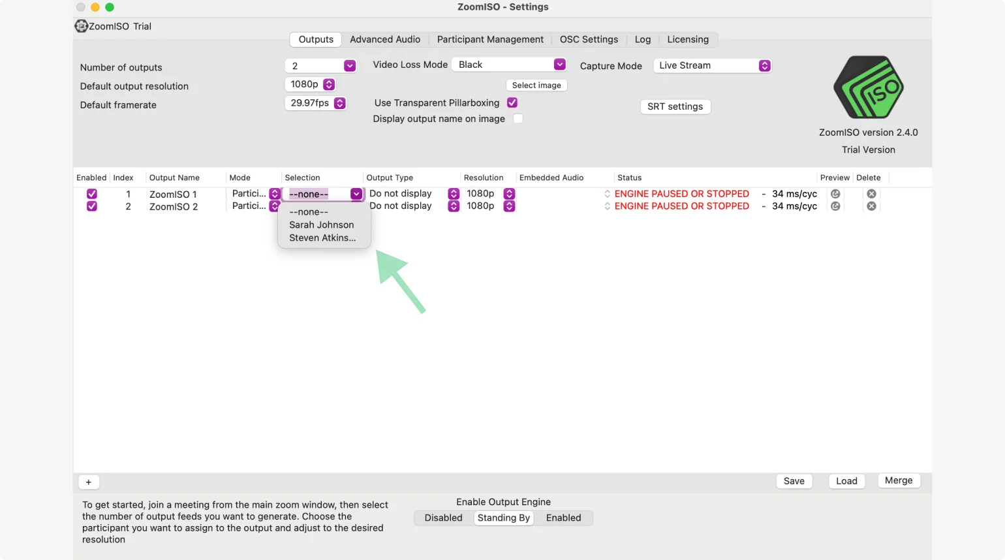Image resolution: width=1005 pixels, height=560 pixels.
Task: Click the ZoomISO 2 output name
Action: pyautogui.click(x=174, y=207)
